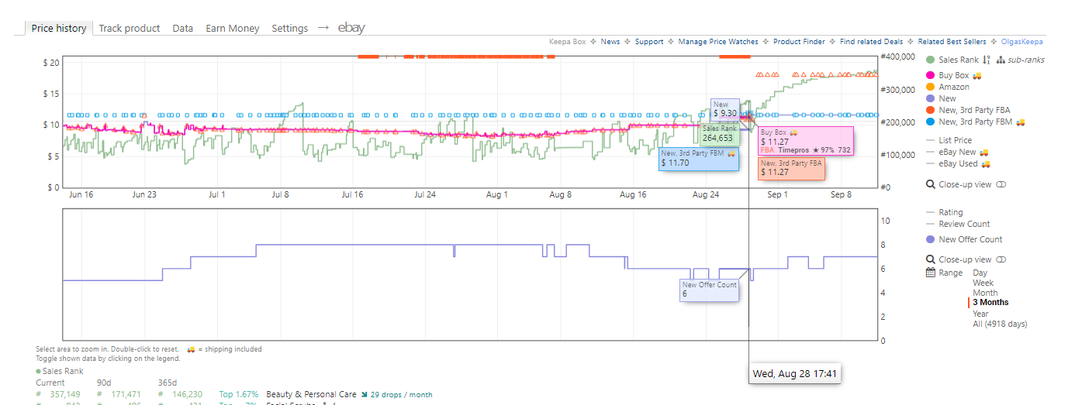Click the Wed, Aug 28 17:41 date tooltip
Viewport: 1075px width, 405px height.
(796, 374)
